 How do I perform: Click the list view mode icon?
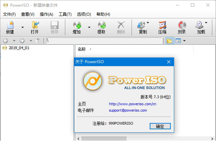(x=178, y=41)
